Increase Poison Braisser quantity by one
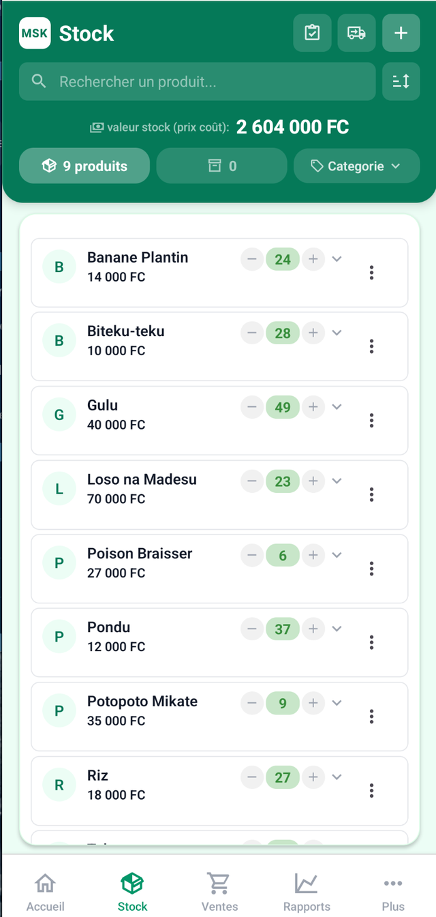The image size is (436, 917). tap(313, 555)
